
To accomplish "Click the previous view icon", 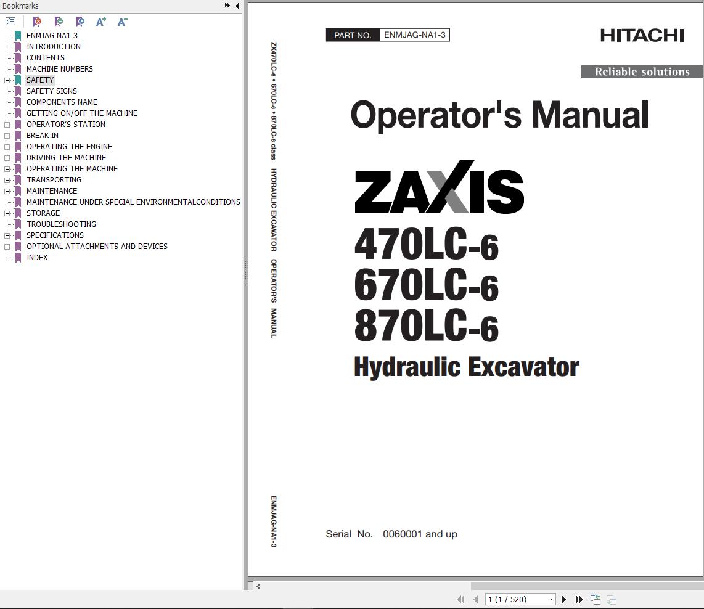I will pyautogui.click(x=596, y=599).
